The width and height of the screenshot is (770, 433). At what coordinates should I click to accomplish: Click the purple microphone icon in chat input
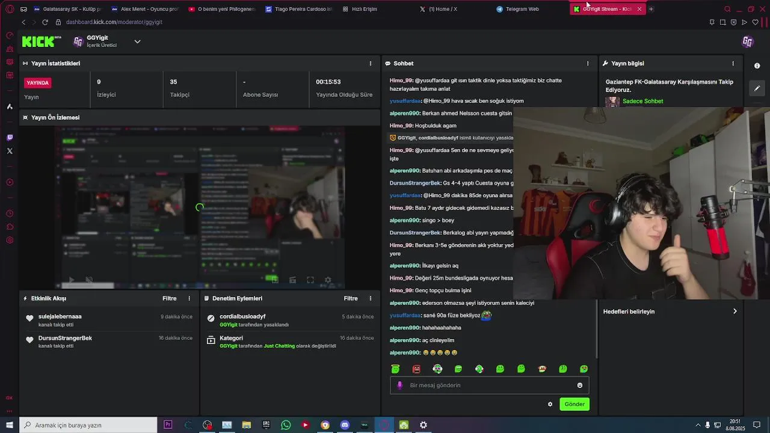pyautogui.click(x=399, y=385)
